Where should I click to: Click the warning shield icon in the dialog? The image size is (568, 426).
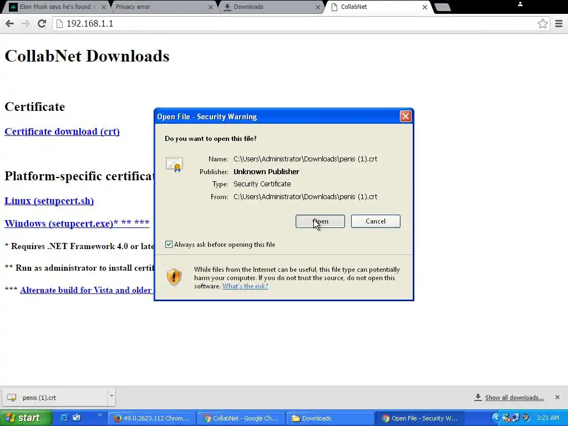(x=174, y=277)
